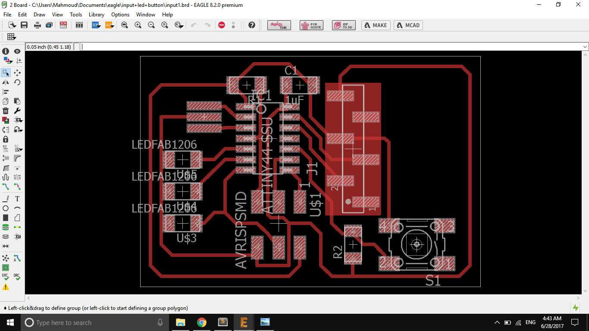Select the Move tool
589x331 pixels.
(x=17, y=73)
